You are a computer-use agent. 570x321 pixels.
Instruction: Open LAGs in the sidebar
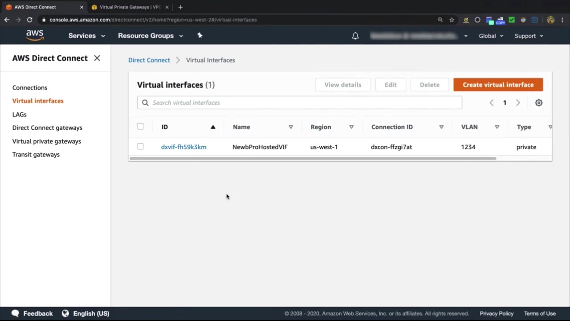pyautogui.click(x=20, y=114)
